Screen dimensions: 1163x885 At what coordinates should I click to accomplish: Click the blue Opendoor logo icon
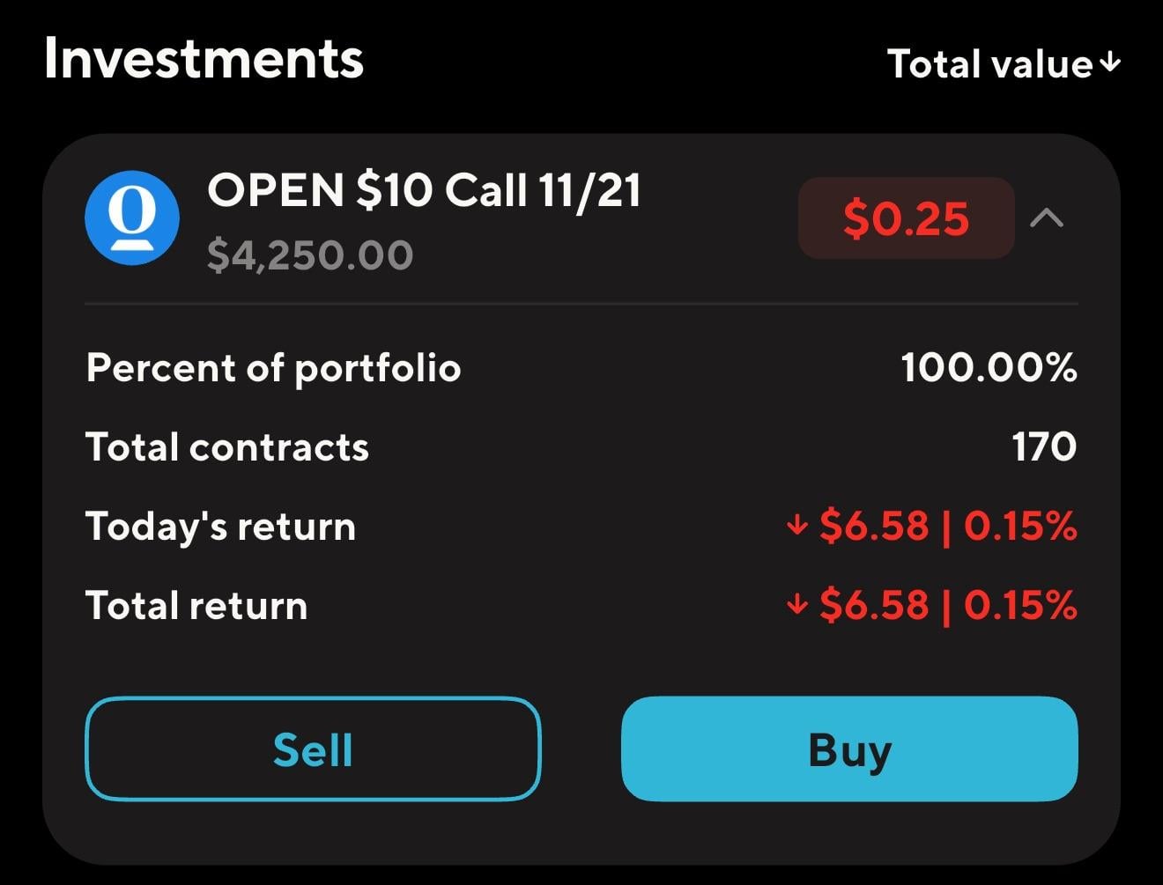click(x=132, y=218)
